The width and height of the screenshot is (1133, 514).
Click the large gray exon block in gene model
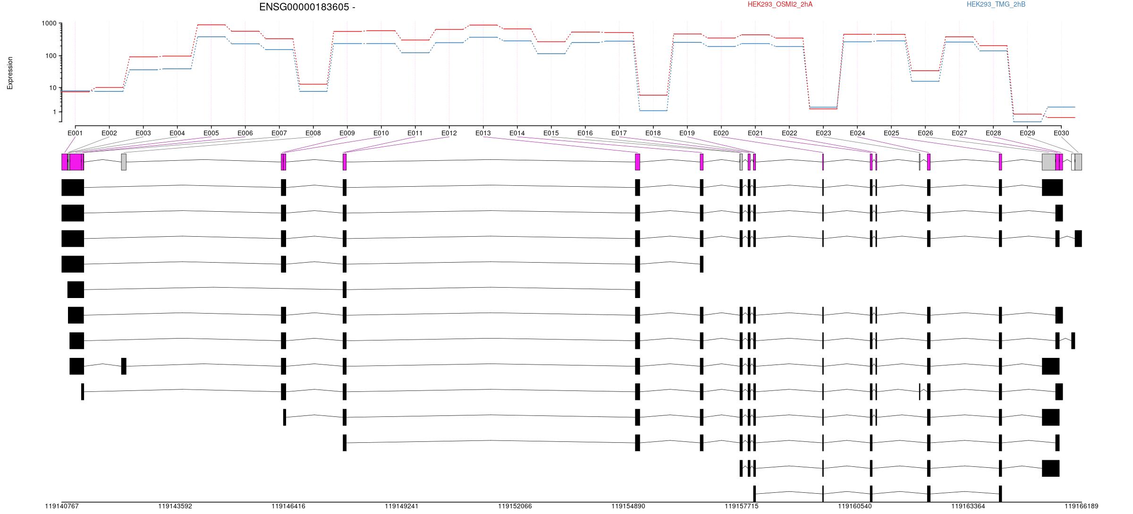tap(1048, 162)
